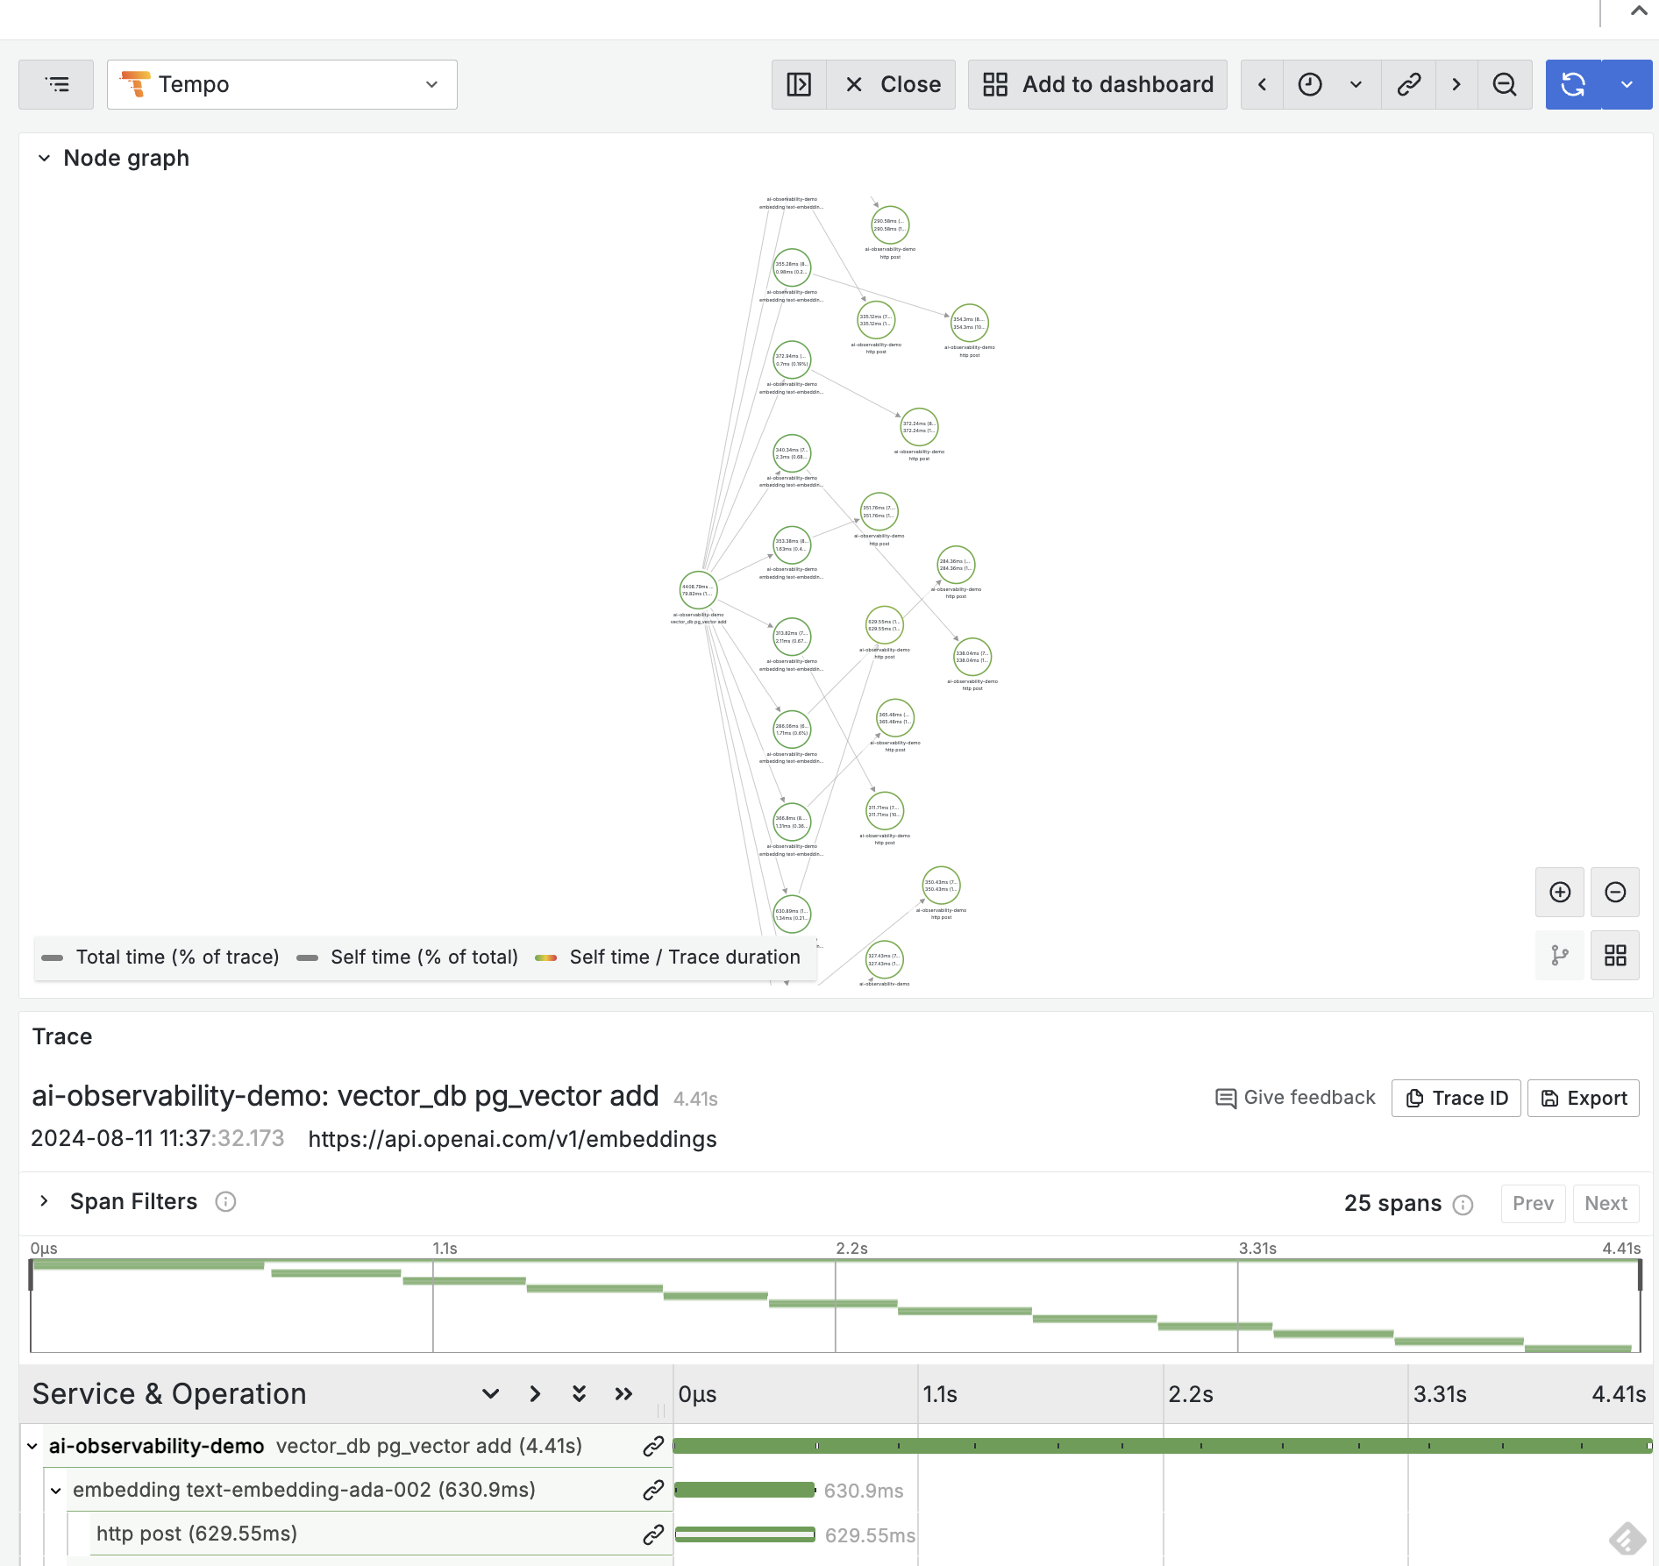The height and width of the screenshot is (1566, 1659).
Task: Click the split pane layout icon
Action: point(799,84)
